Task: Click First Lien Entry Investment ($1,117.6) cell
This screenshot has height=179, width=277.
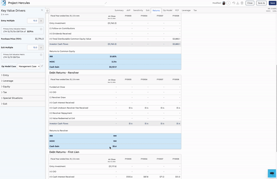Action: (x=113, y=166)
